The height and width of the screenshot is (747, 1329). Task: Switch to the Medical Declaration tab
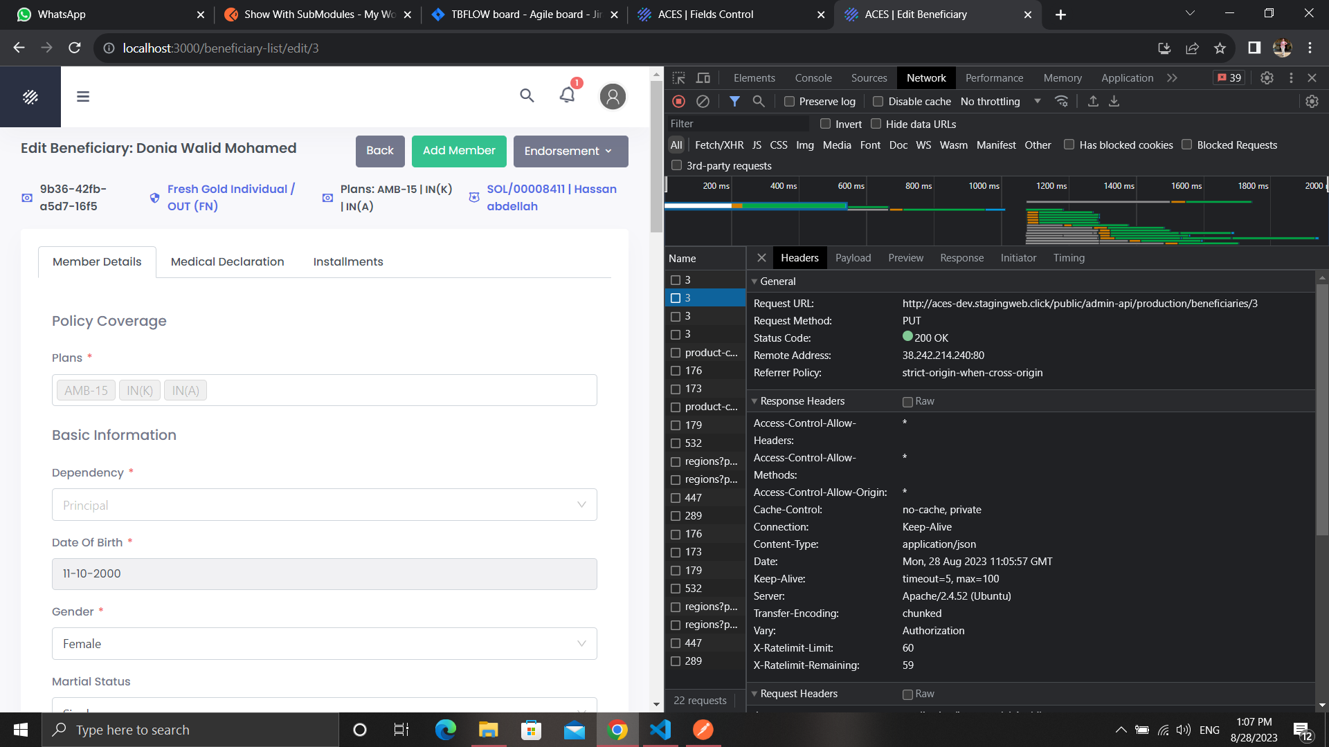click(x=227, y=261)
